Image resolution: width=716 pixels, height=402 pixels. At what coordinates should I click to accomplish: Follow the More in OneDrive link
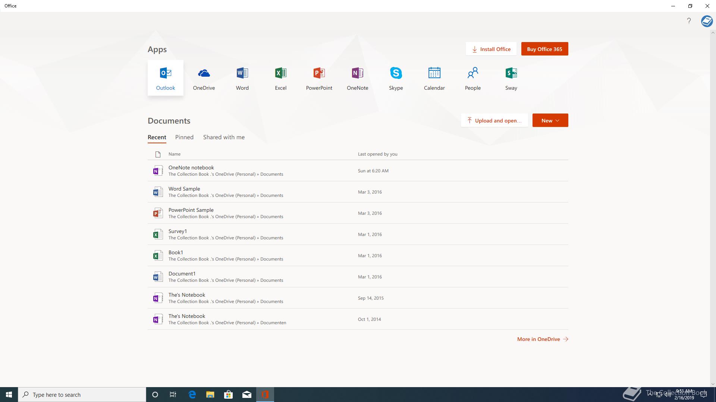(x=543, y=339)
